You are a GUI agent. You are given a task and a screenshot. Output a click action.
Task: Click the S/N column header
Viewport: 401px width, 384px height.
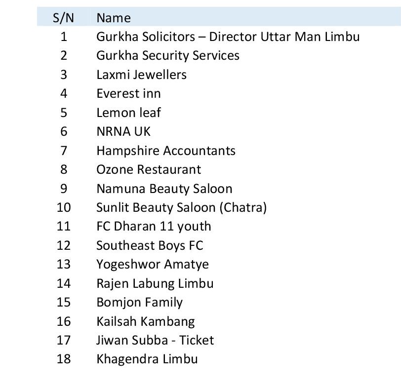[63, 18]
